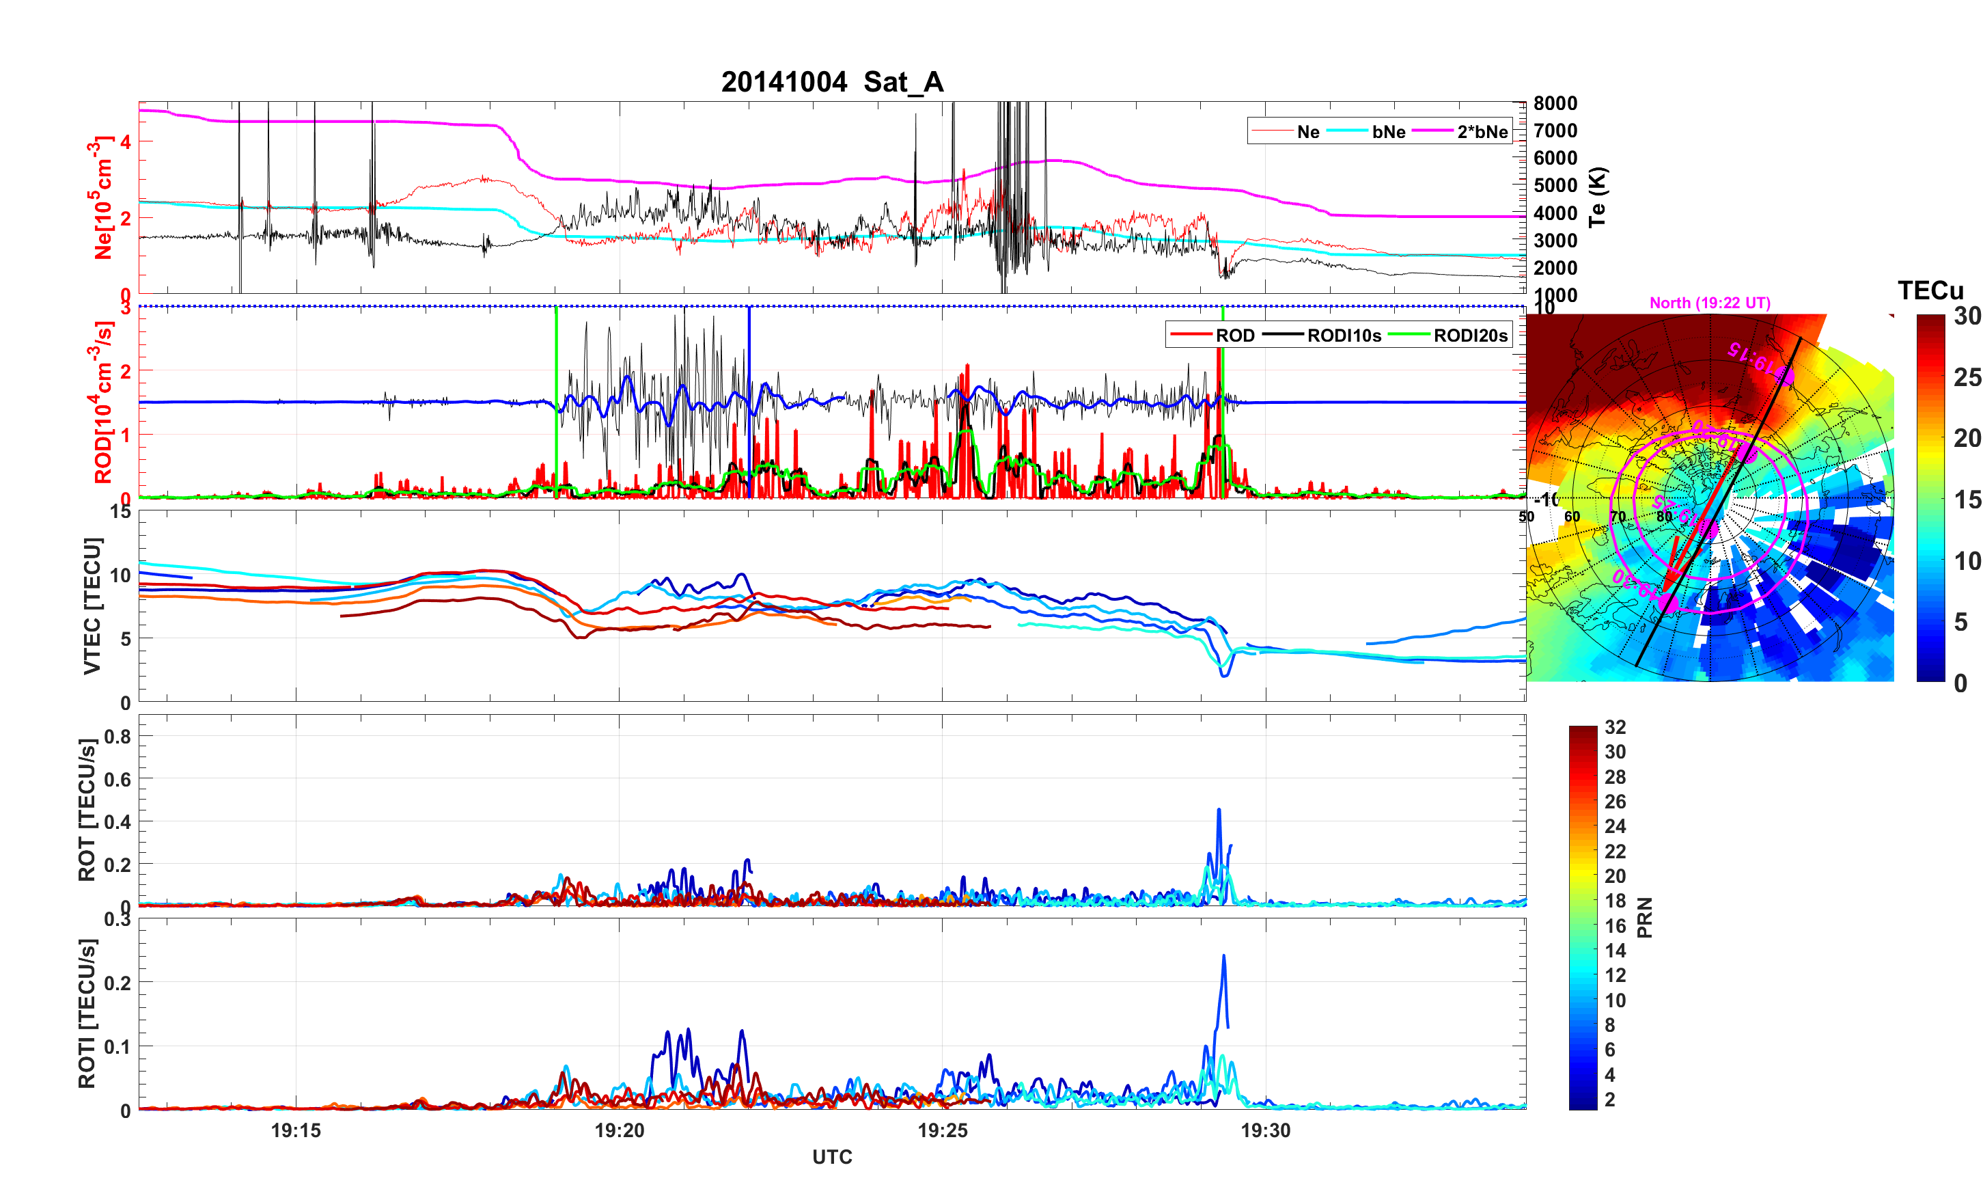Click the 19:15 tick label on time axis
Viewport: 1983px width, 1200px height.
[295, 1131]
